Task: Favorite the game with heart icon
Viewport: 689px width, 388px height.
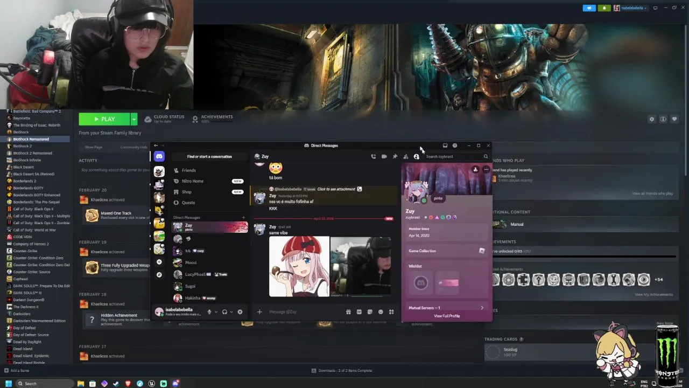Action: 674,119
